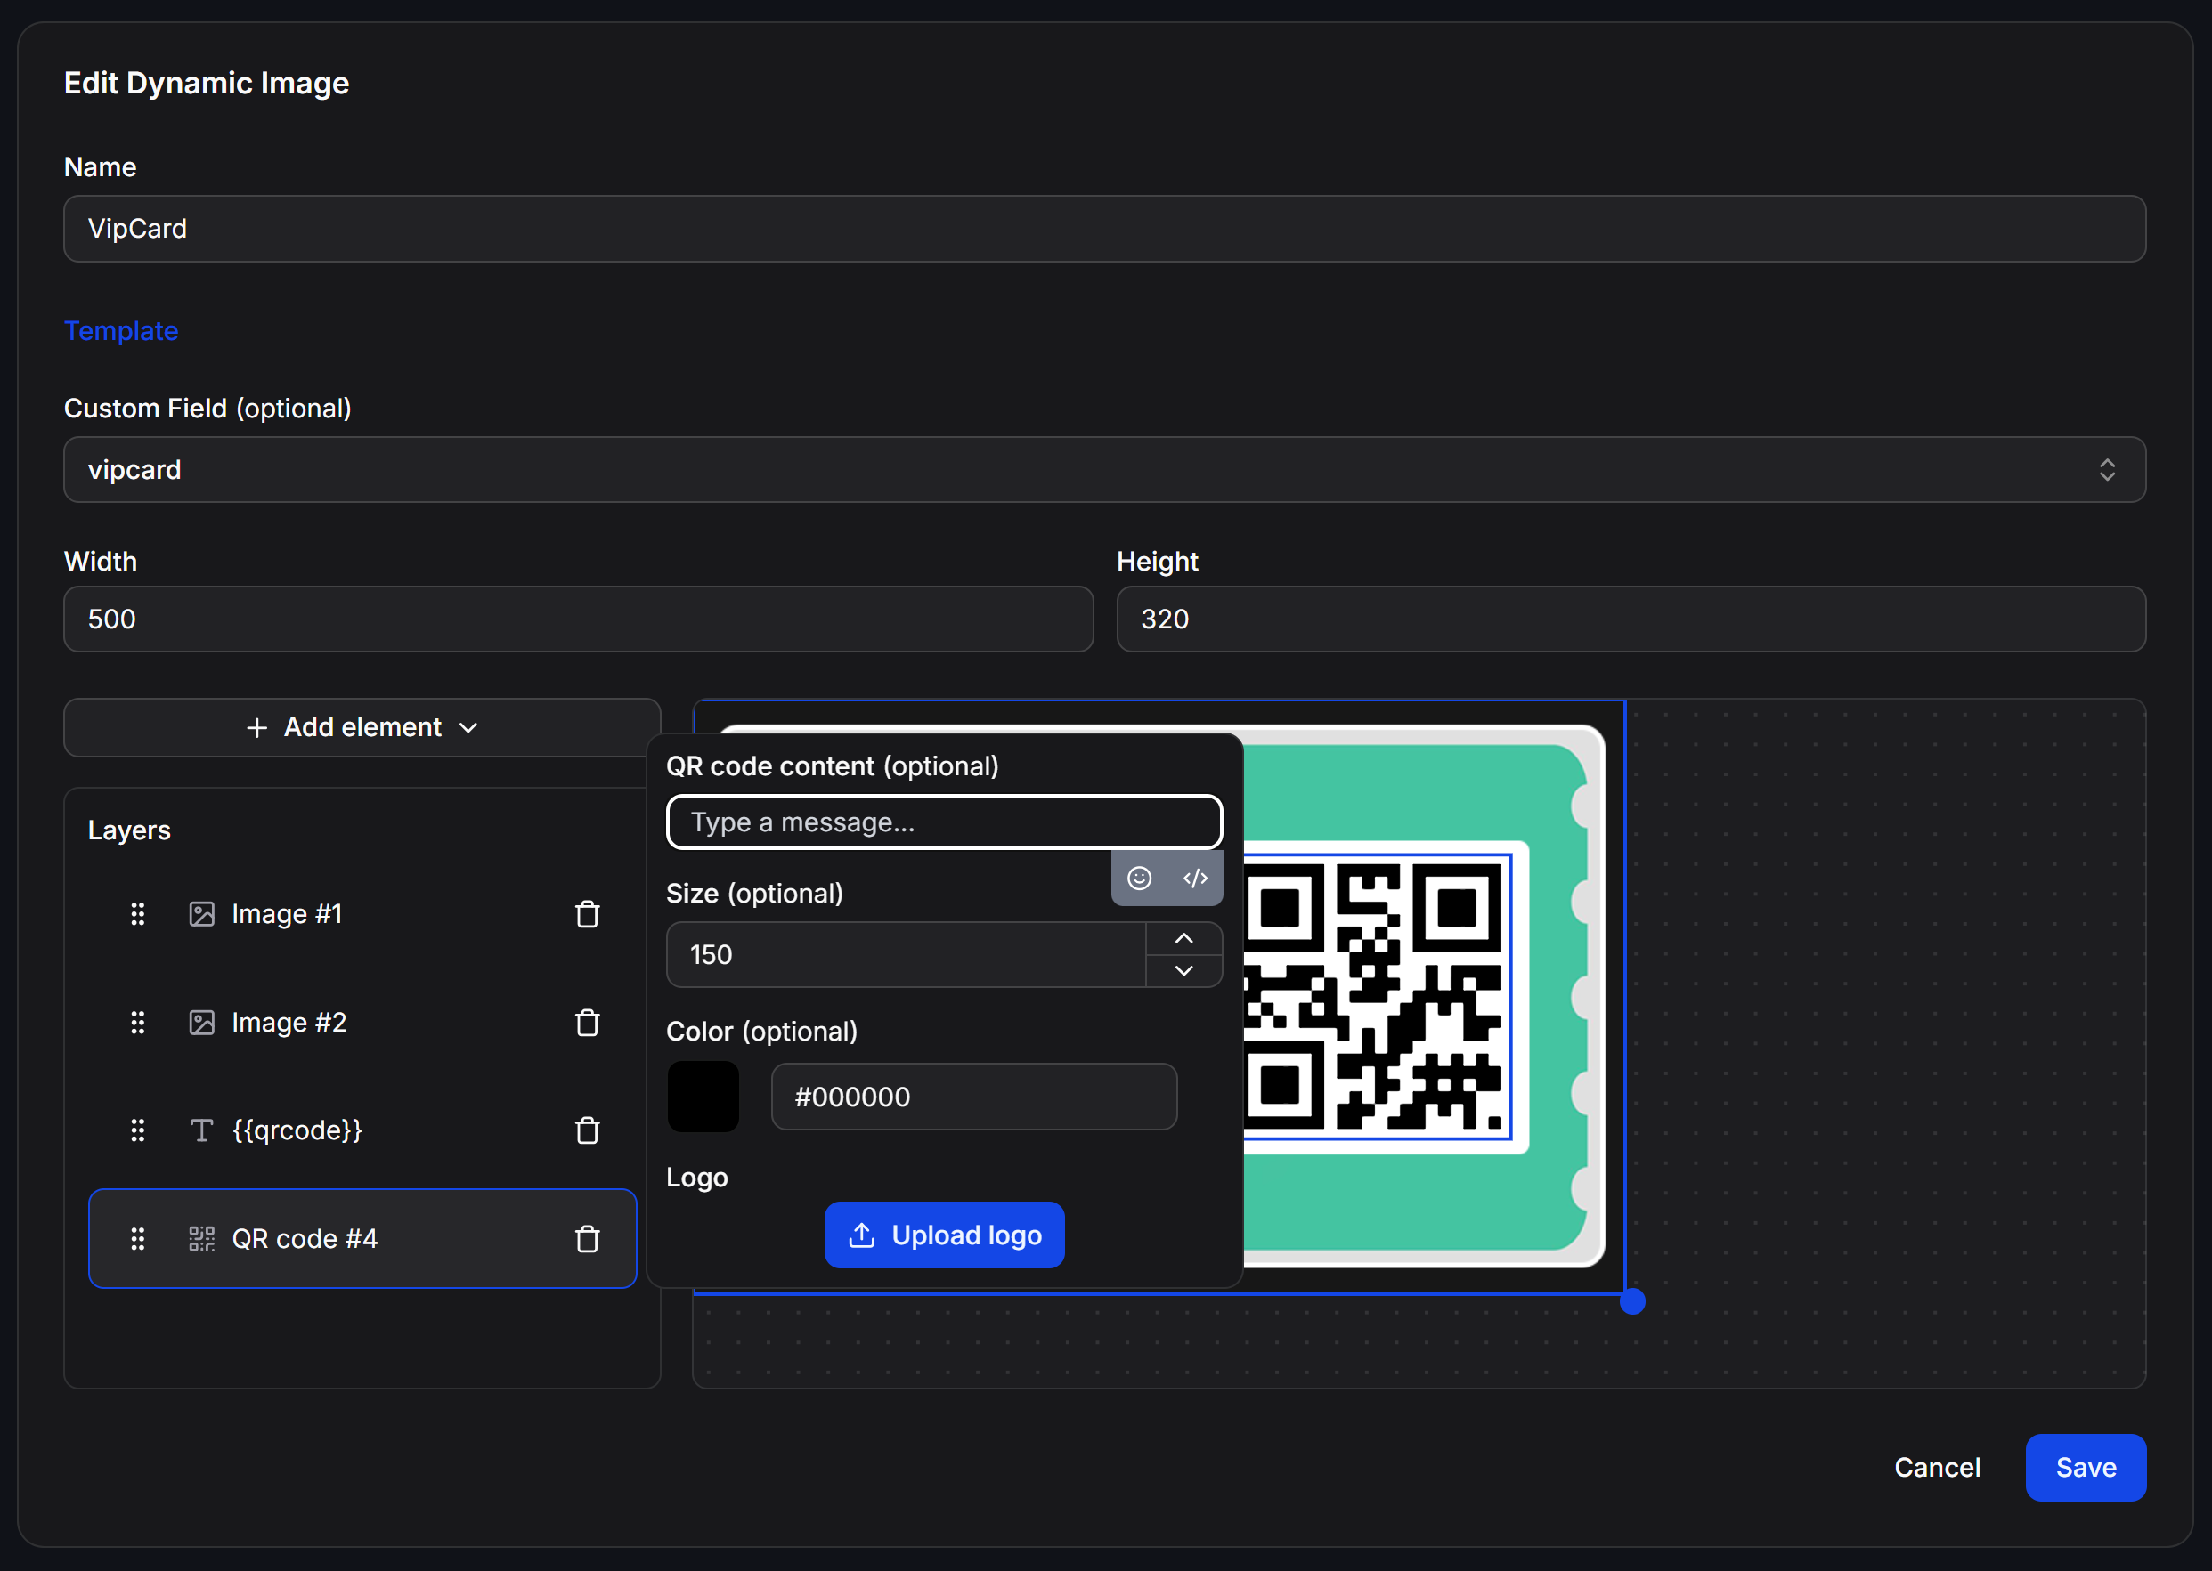The width and height of the screenshot is (2212, 1571).
Task: Select the QR code on the canvas
Action: tap(1377, 996)
